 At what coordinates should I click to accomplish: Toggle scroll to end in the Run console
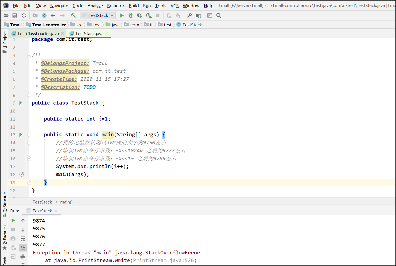coord(23,247)
